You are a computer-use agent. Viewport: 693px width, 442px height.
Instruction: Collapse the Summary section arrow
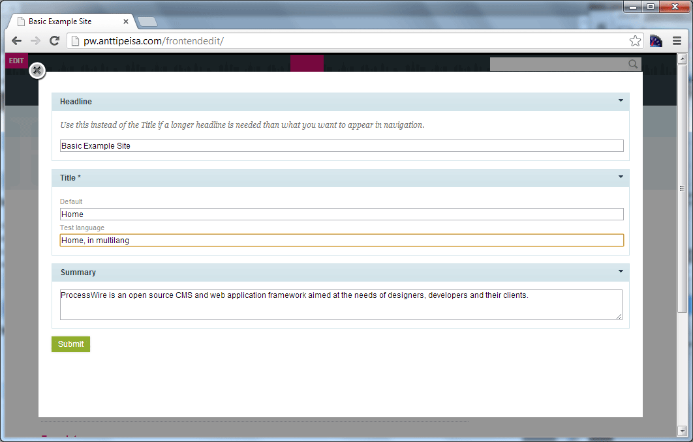pyautogui.click(x=621, y=271)
